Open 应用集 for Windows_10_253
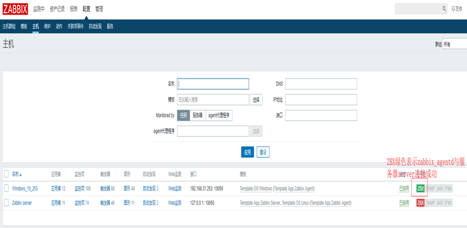The height and width of the screenshot is (228, 467). (x=56, y=188)
